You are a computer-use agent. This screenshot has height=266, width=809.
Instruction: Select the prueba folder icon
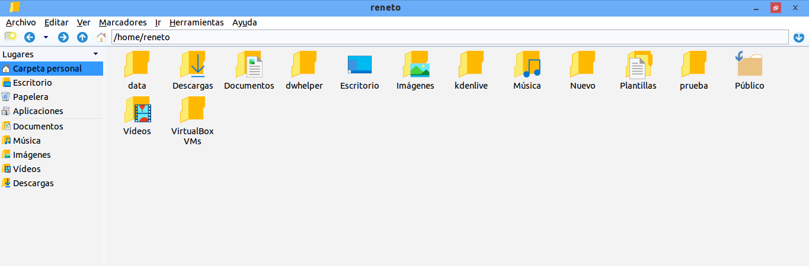click(694, 64)
